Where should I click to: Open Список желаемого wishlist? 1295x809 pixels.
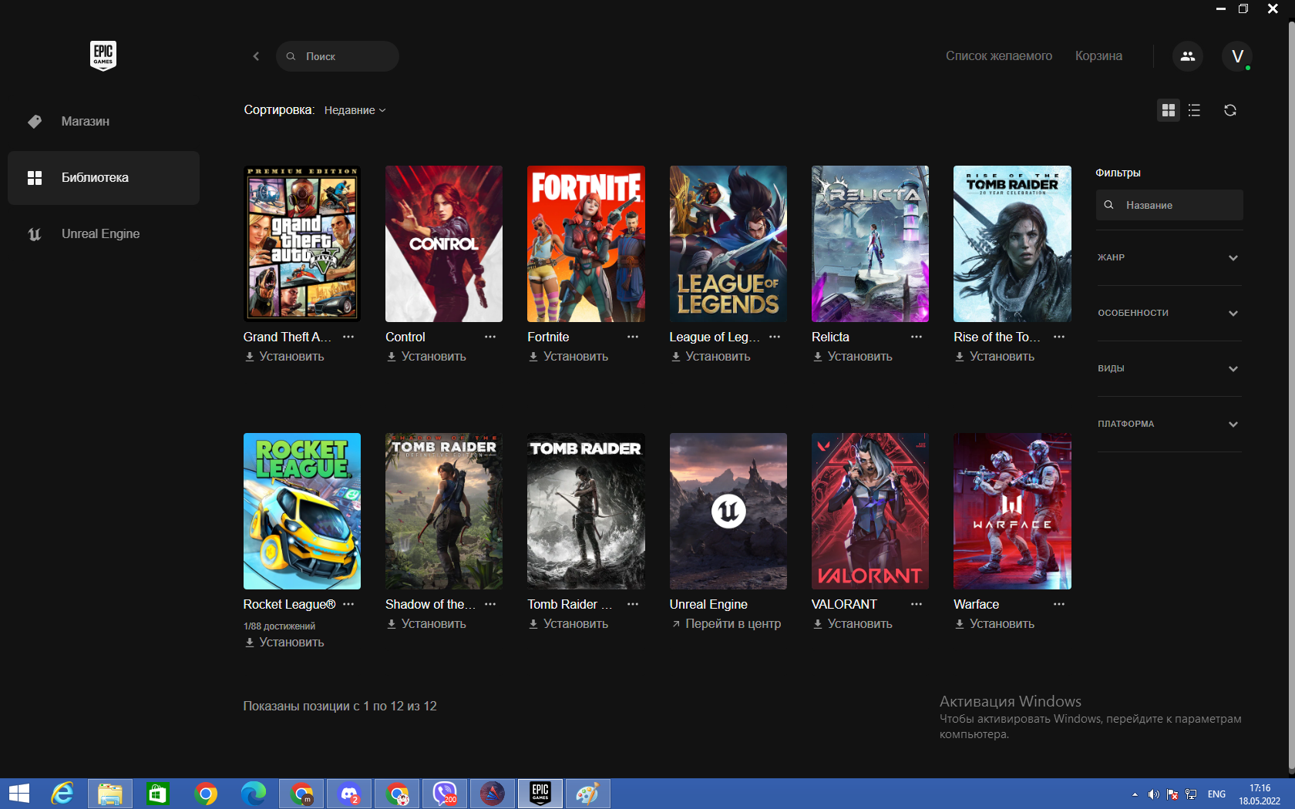point(999,55)
